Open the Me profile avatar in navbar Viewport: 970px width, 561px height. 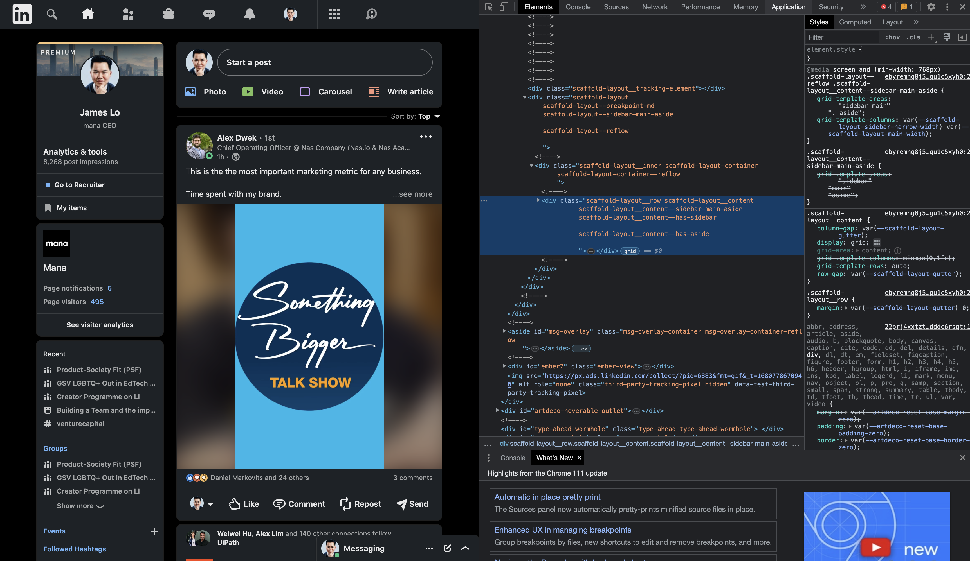pyautogui.click(x=290, y=14)
